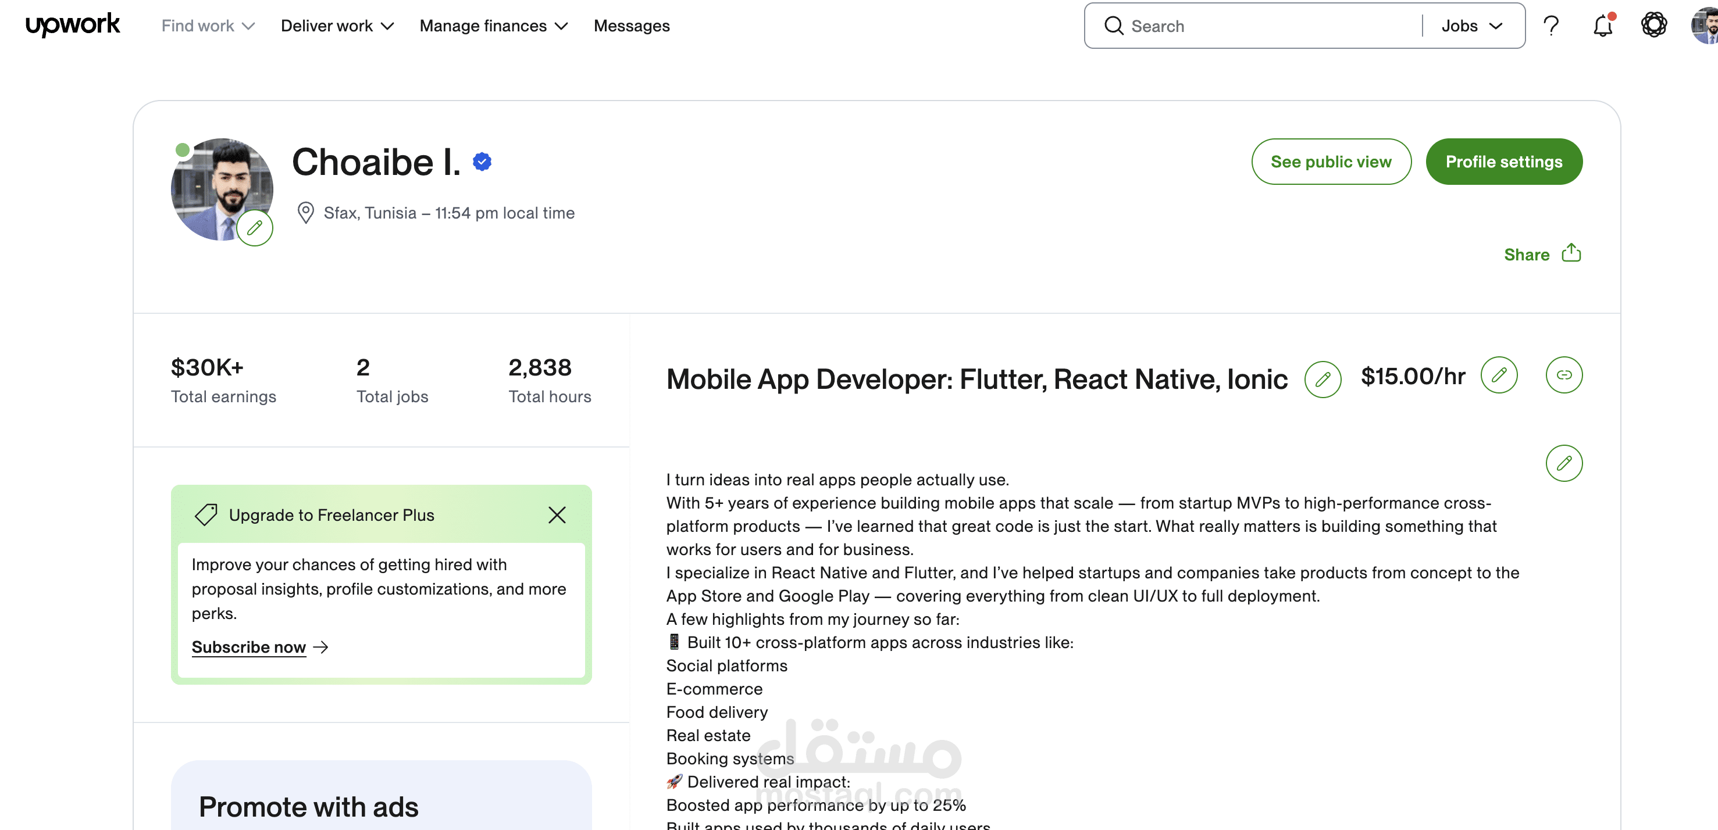This screenshot has height=830, width=1718.
Task: Click the blue verified badge
Action: pyautogui.click(x=482, y=162)
